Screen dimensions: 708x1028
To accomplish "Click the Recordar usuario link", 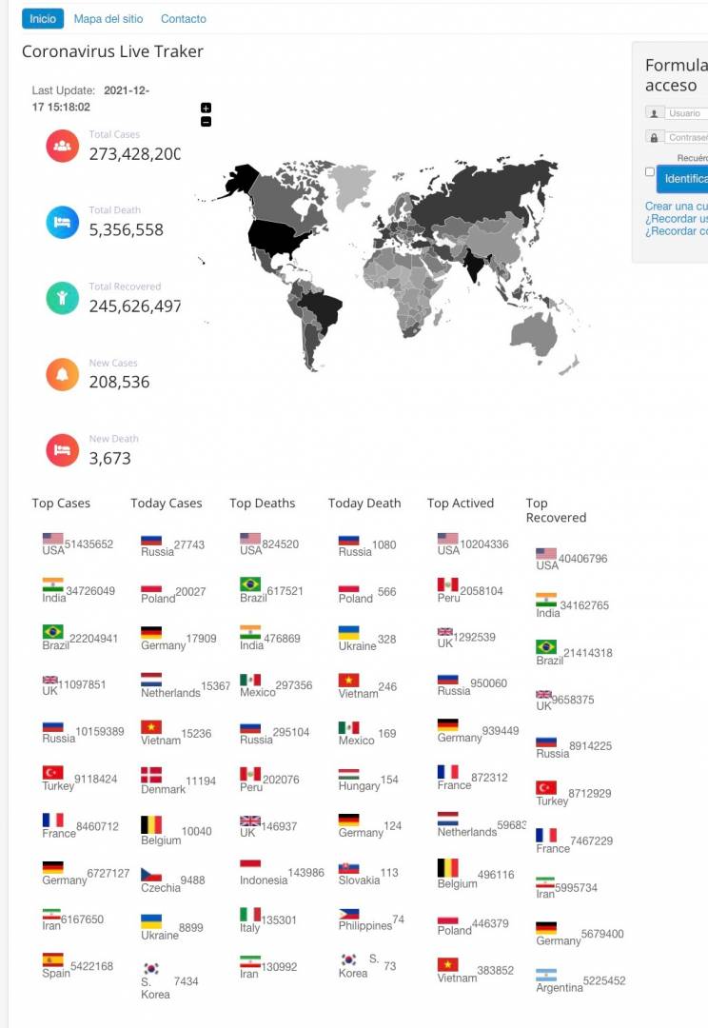I will pyautogui.click(x=677, y=218).
